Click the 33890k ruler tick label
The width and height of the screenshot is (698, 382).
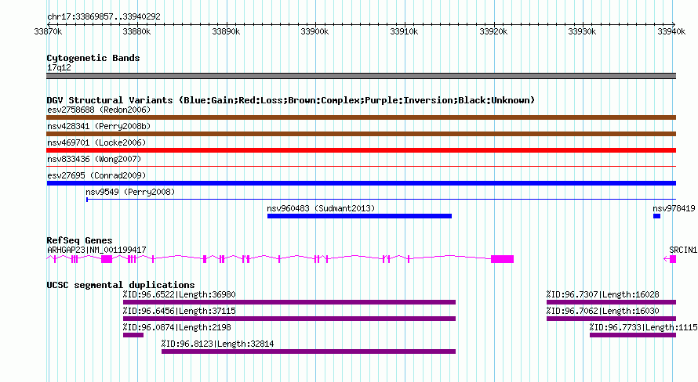coord(226,31)
